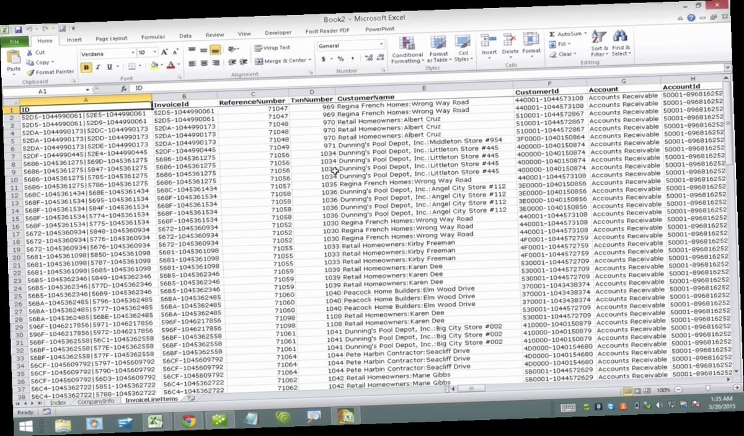The image size is (744, 436).
Task: Switch to the Insert ribbon tab
Action: [74, 40]
